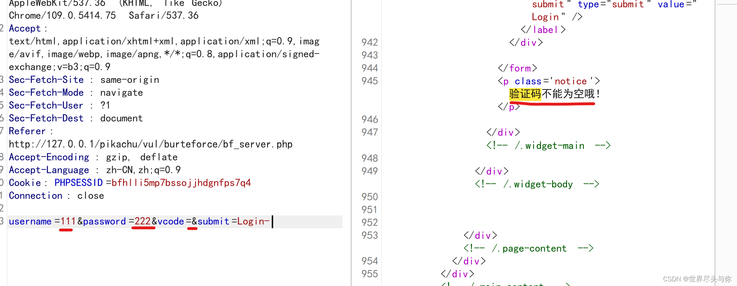Click the p class='notice' tag
The height and width of the screenshot is (286, 737).
[549, 81]
